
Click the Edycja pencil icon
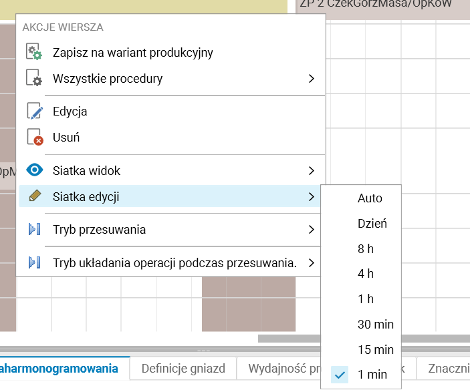[34, 112]
